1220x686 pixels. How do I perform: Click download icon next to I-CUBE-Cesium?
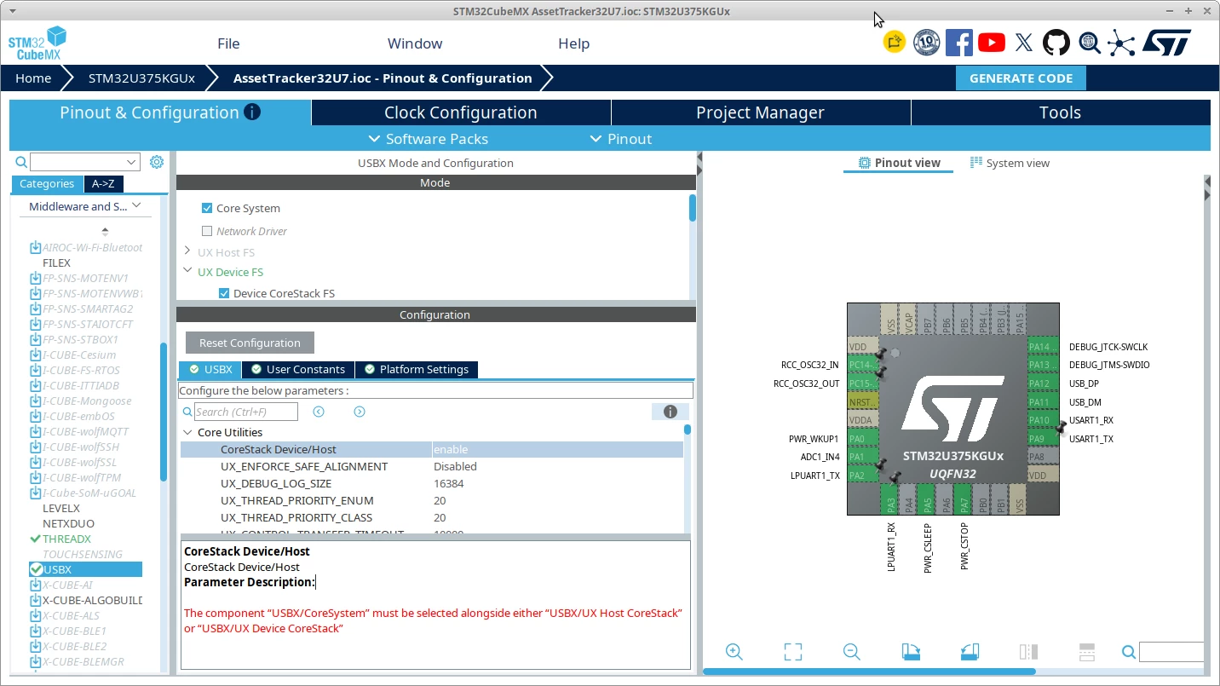coord(36,355)
